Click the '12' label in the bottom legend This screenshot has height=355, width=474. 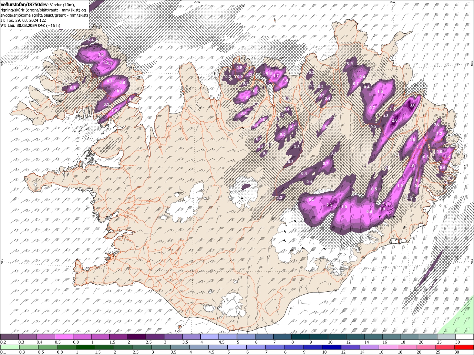click(343, 352)
